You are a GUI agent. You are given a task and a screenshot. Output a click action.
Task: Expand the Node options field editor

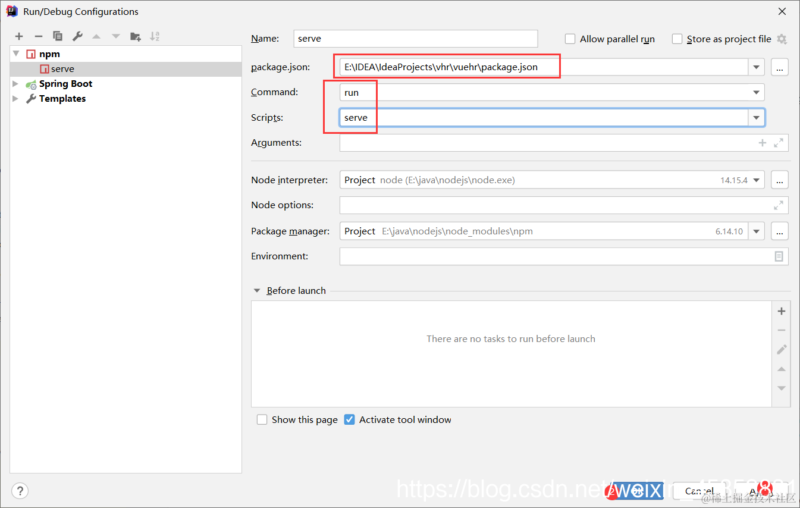click(x=778, y=205)
